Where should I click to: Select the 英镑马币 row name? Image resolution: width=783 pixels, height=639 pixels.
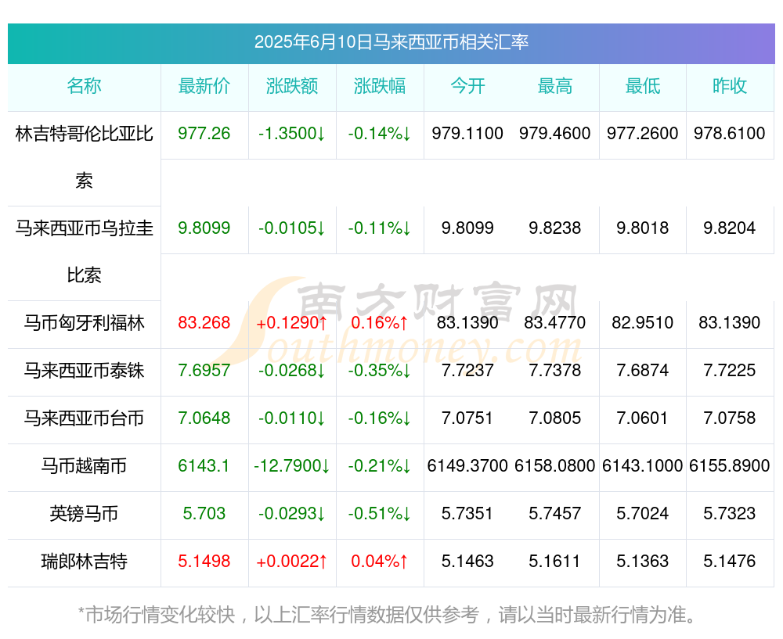84,514
